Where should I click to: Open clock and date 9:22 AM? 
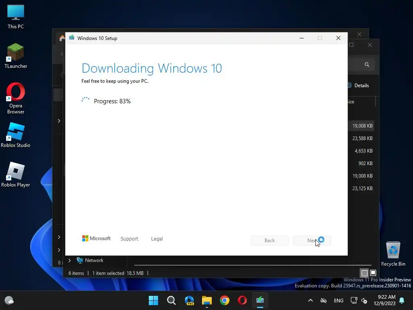pos(384,300)
